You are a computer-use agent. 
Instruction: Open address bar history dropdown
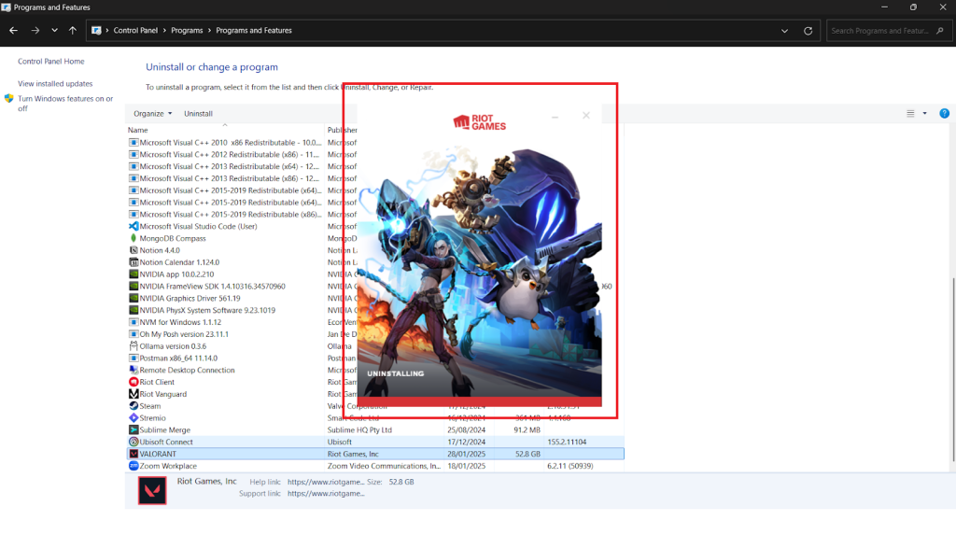point(784,31)
